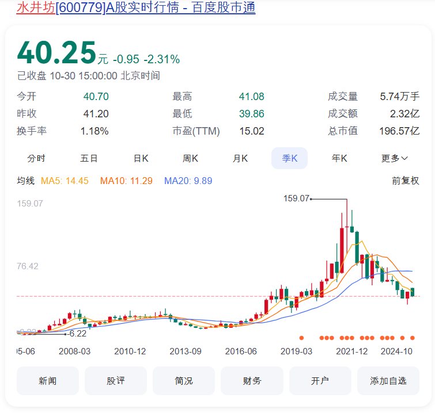Click the -0.95 price change value
This screenshot has width=435, height=413.
126,59
